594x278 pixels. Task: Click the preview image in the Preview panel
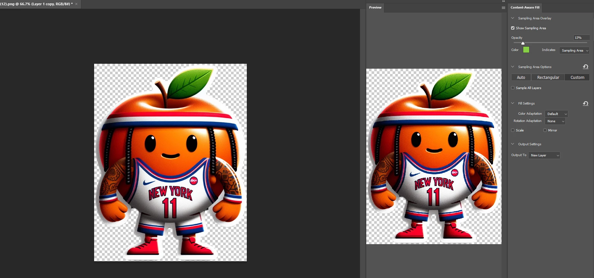point(434,156)
